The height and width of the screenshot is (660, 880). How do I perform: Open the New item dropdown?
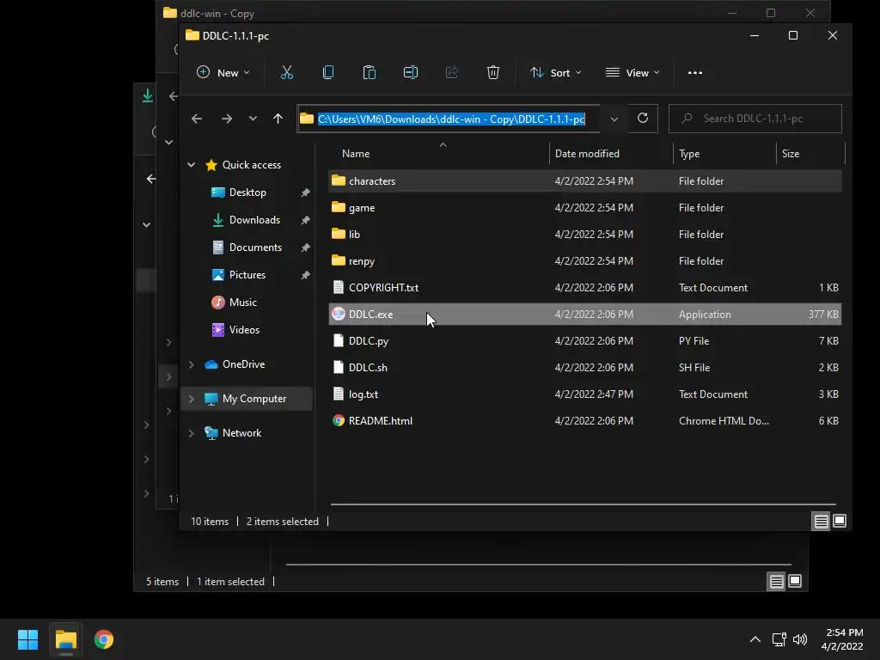pos(223,73)
